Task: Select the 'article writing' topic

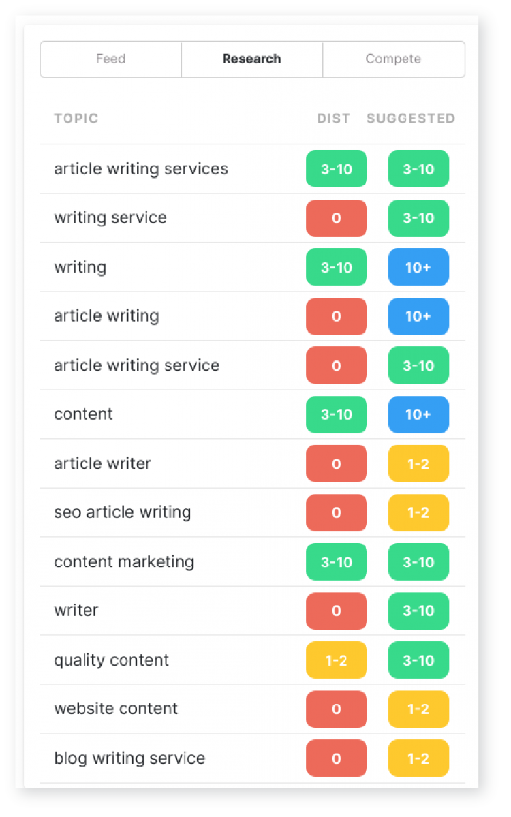Action: (106, 316)
